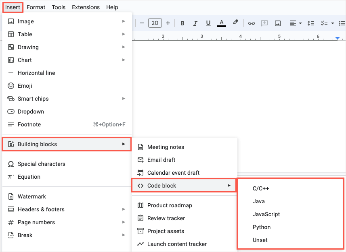Increase font size with plus button

point(168,23)
